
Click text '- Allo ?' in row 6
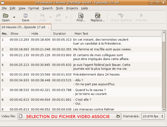pyautogui.click(x=78, y=80)
